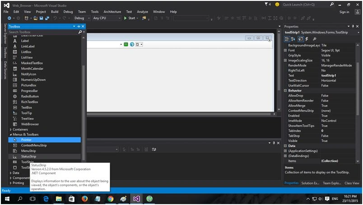Open the Architecture menu
The width and height of the screenshot is (363, 205).
112,12
